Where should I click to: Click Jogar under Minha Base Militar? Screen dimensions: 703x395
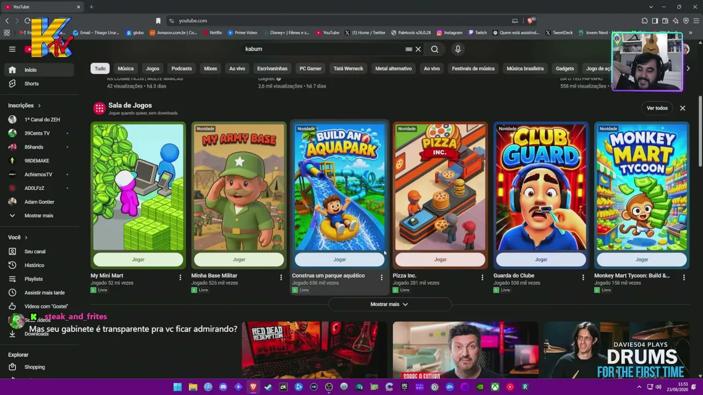[x=239, y=259]
